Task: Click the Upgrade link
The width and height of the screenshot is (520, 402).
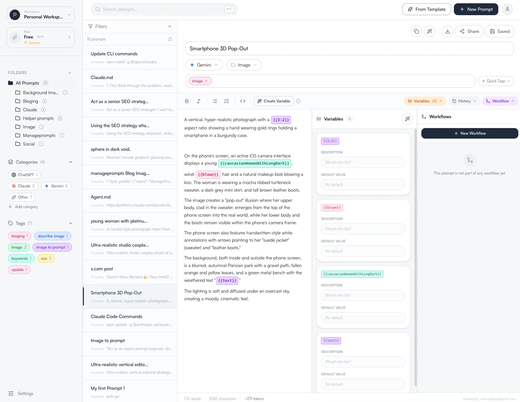Action: 32,43
